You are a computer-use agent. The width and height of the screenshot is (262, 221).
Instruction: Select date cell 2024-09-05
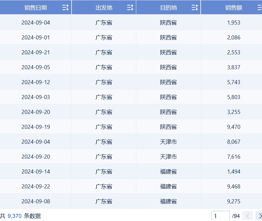36,67
